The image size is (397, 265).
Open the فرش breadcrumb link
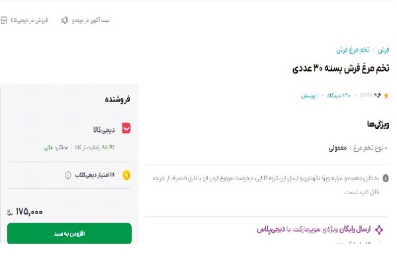click(382, 50)
